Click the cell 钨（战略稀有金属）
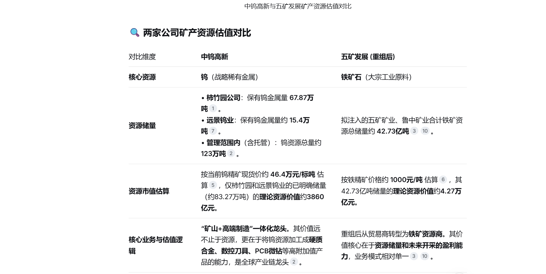The image size is (546, 274). coord(231,77)
